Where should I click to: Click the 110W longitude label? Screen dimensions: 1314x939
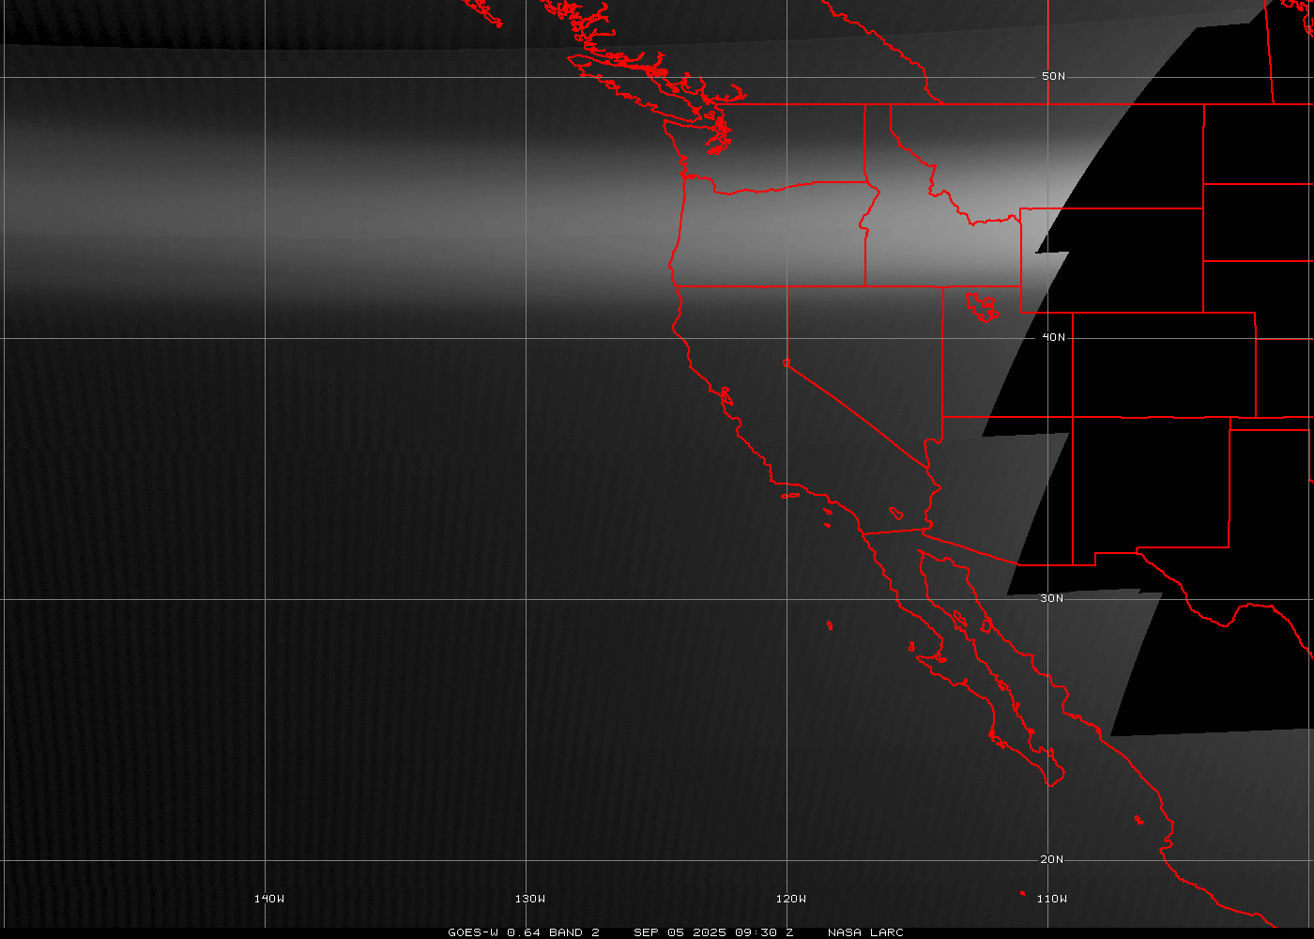tap(1051, 899)
